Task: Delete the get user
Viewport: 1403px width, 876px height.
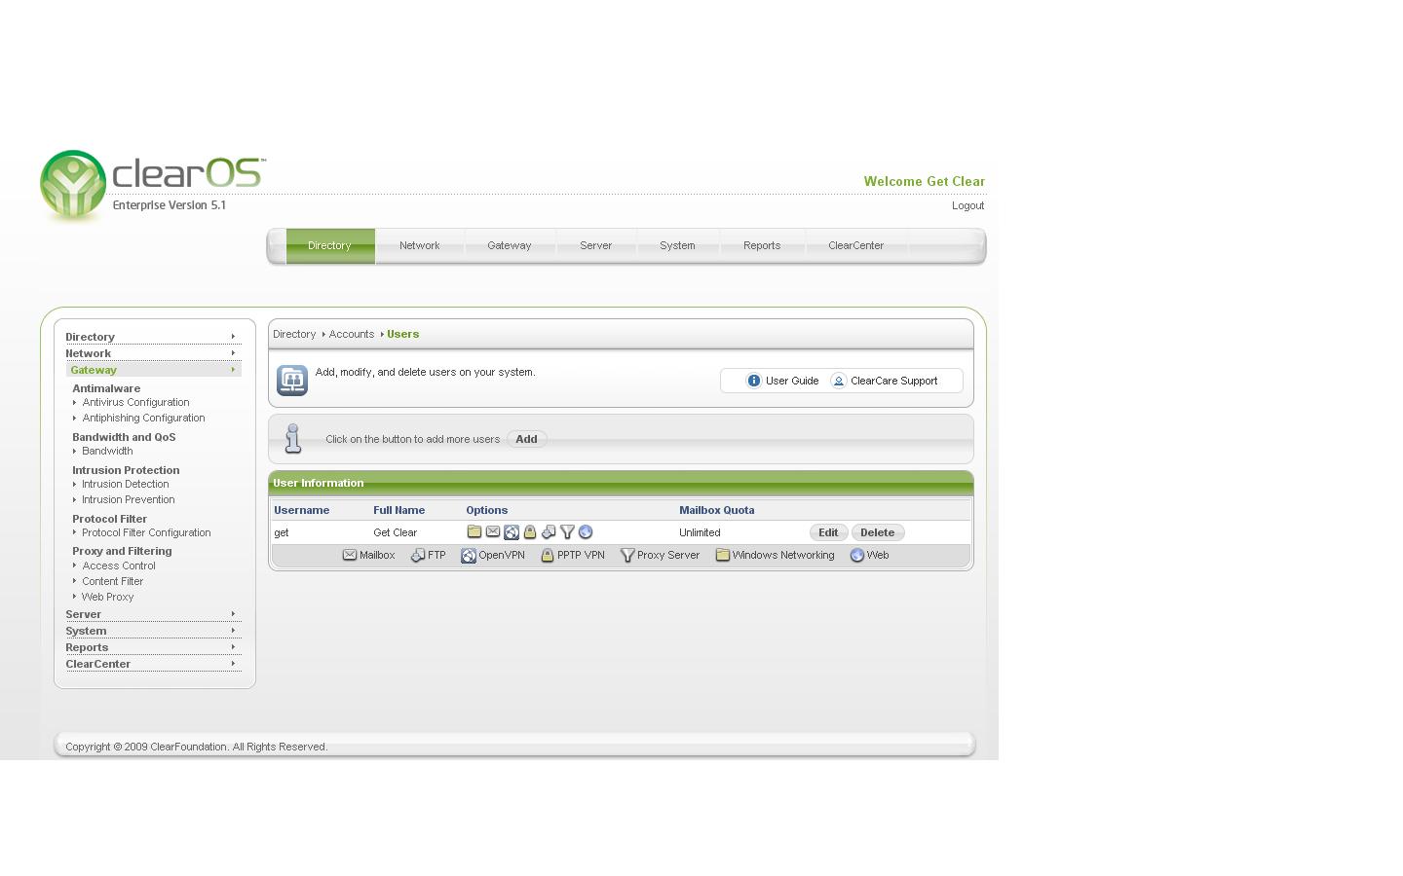Action: (x=877, y=532)
